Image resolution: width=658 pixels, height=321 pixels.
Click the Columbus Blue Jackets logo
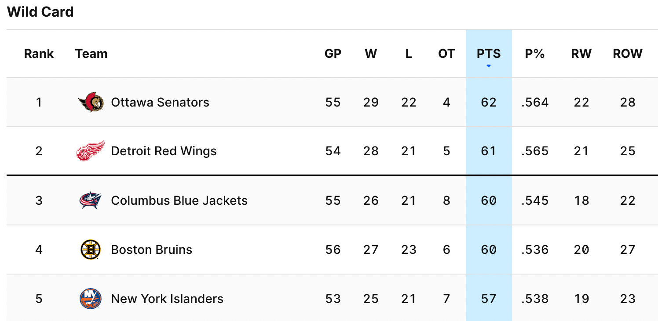point(91,200)
